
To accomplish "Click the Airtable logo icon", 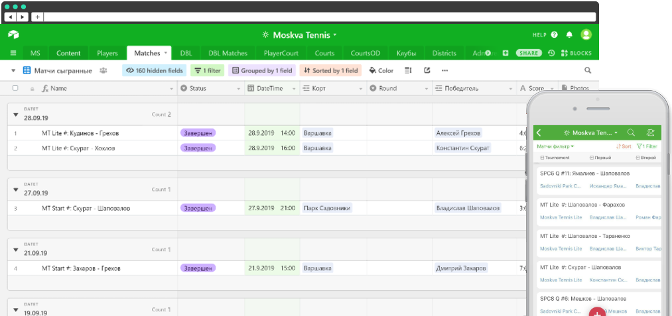I will [13, 34].
